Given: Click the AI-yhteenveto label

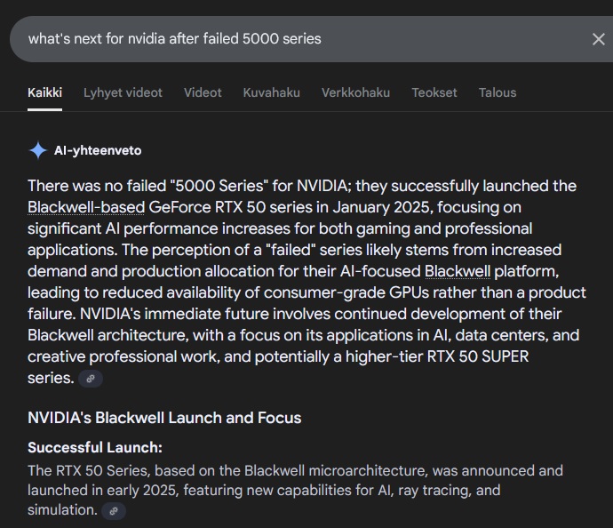Looking at the screenshot, I should point(98,150).
